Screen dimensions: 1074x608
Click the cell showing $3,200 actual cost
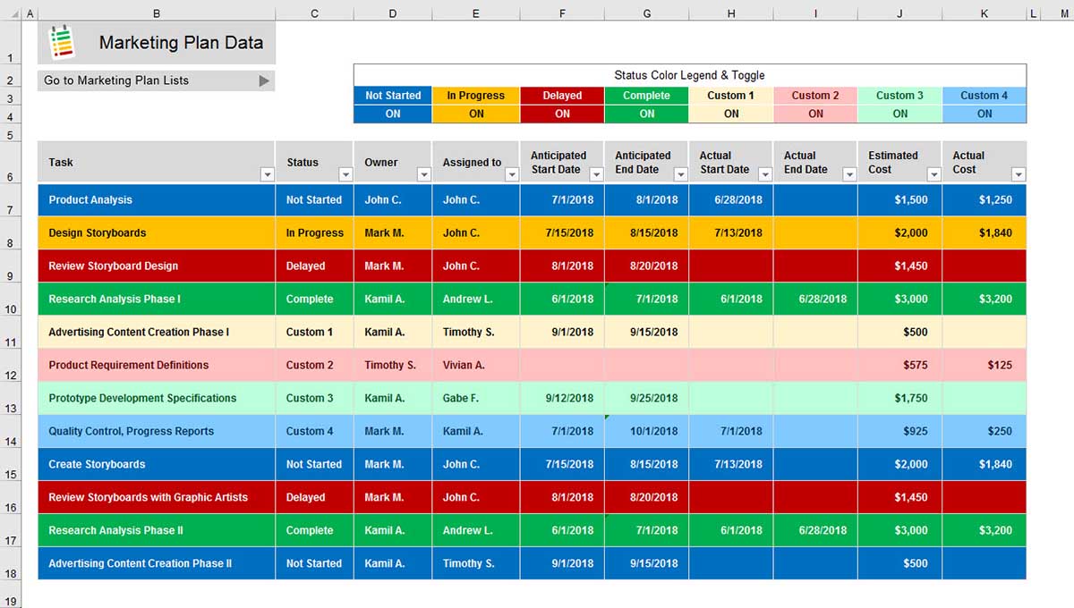(x=983, y=299)
